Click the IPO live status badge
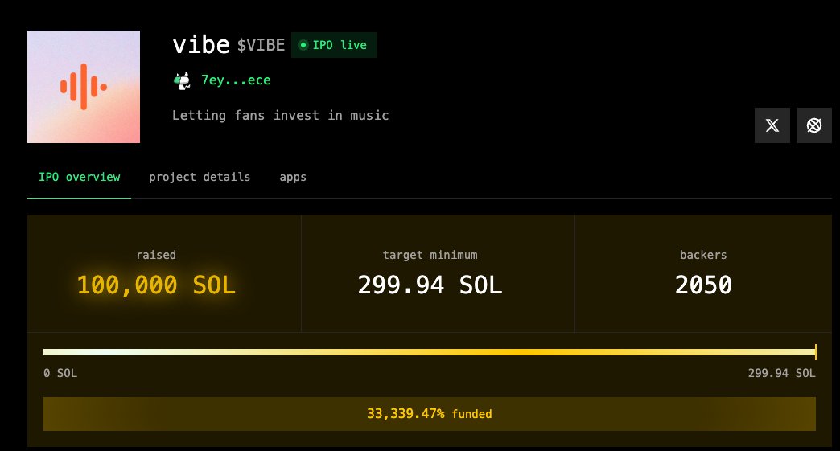The width and height of the screenshot is (840, 451). tap(334, 45)
